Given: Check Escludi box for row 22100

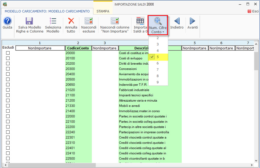Looking at the screenshot, I should [8, 122].
